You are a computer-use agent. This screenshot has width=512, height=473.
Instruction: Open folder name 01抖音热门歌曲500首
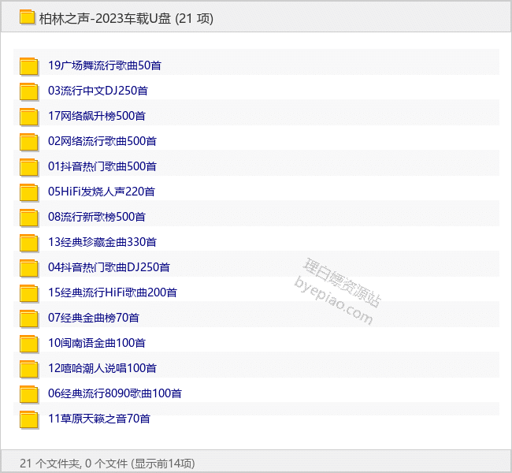pos(102,166)
